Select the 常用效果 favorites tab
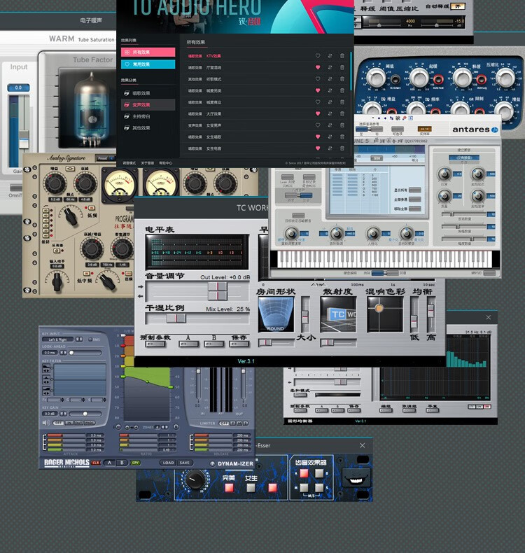 click(148, 64)
